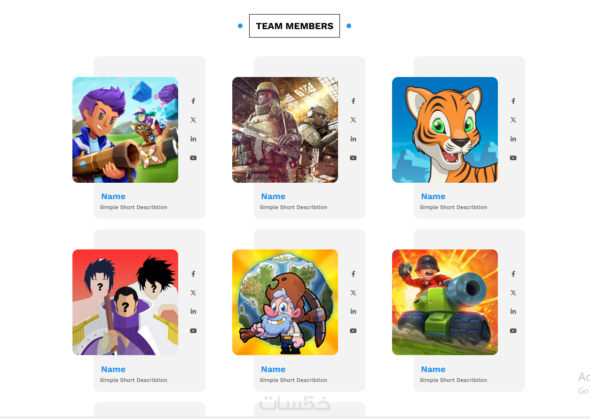Click LinkedIn icon beside the bazooka character image
The width and height of the screenshot is (590, 419).
point(193,139)
